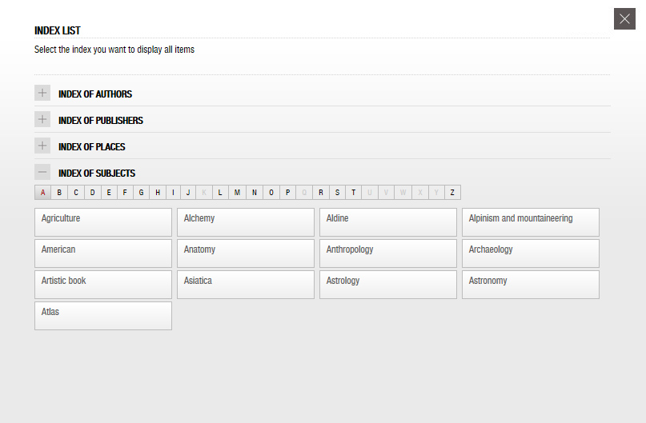Open the Astronomy subject
Screen dimensions: 646x423
coord(531,285)
